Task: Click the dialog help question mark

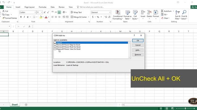Action: tap(134, 35)
